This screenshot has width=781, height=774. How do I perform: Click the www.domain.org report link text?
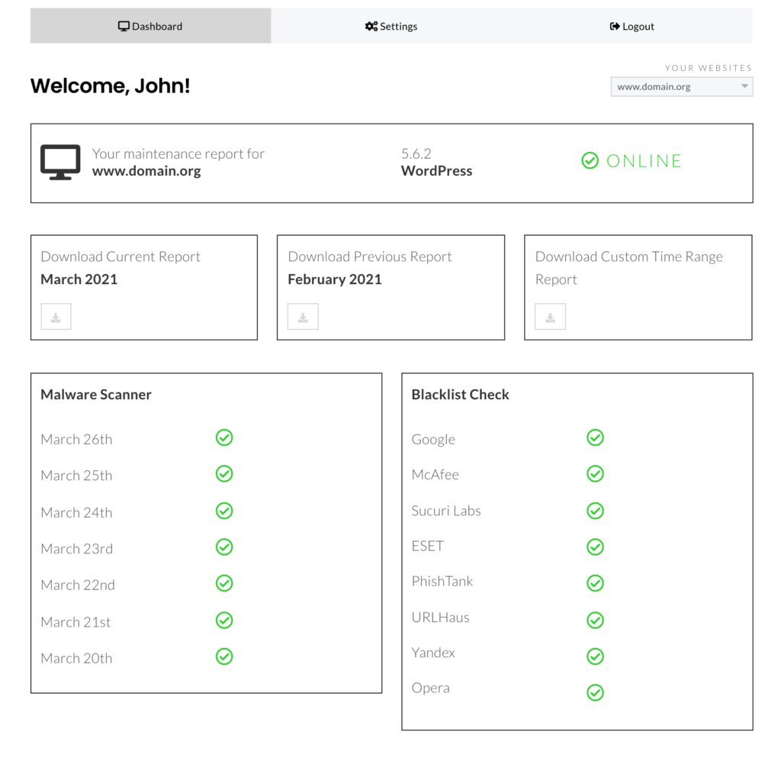(146, 171)
